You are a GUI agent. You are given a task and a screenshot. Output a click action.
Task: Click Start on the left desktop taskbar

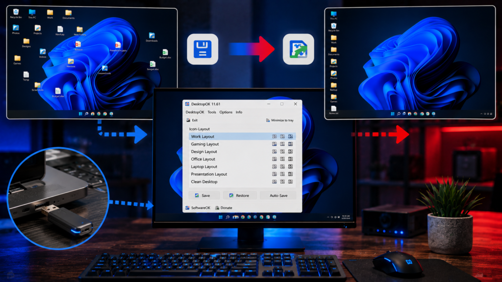80,114
